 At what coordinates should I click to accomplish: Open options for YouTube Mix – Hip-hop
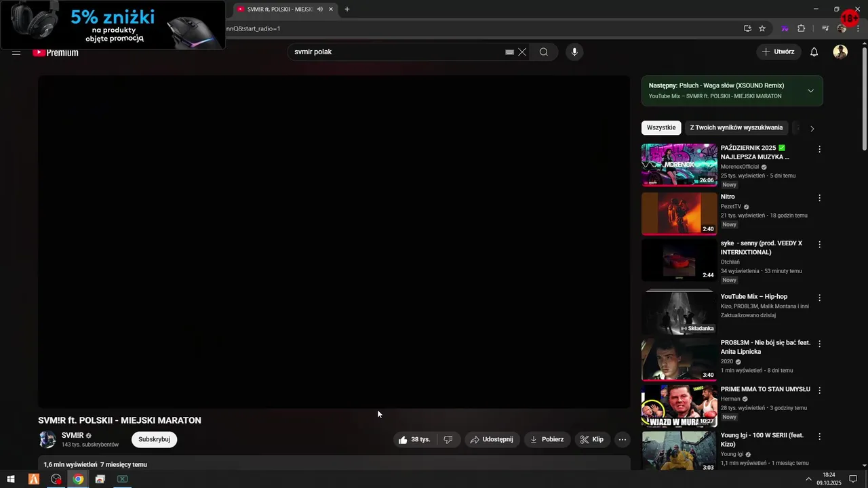point(819,298)
